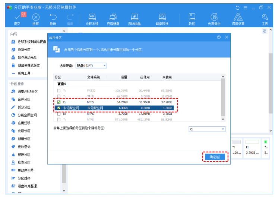
Task: Click the 放弃 (Discard) toolbar icon
Action: coord(35,19)
